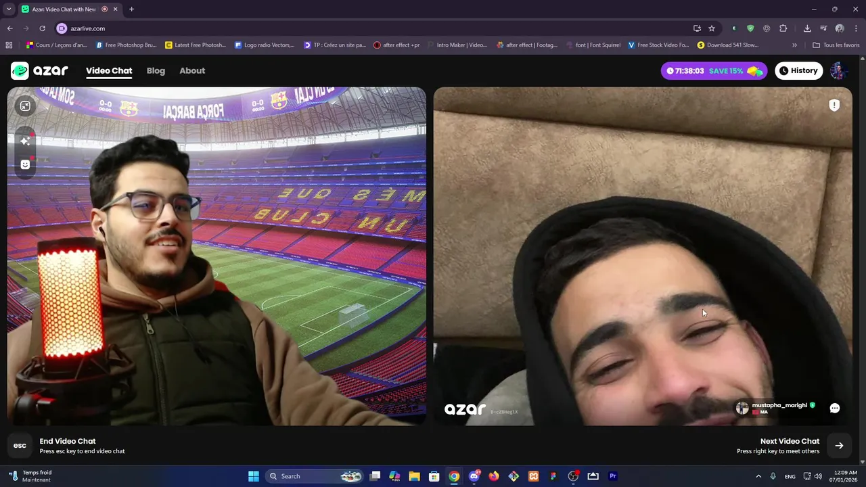The height and width of the screenshot is (487, 866).
Task: Open File Explorer from the taskbar
Action: (414, 476)
